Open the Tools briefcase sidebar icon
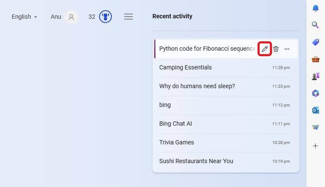The image size is (325, 187). pos(316,60)
